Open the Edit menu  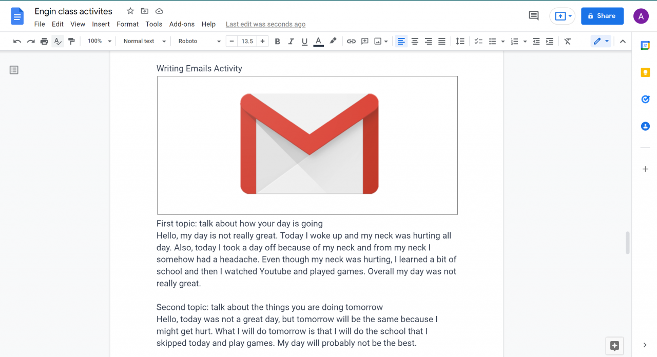[57, 24]
